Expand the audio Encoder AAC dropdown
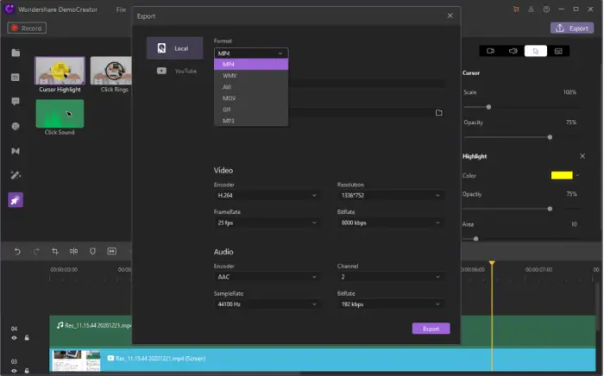 (267, 277)
